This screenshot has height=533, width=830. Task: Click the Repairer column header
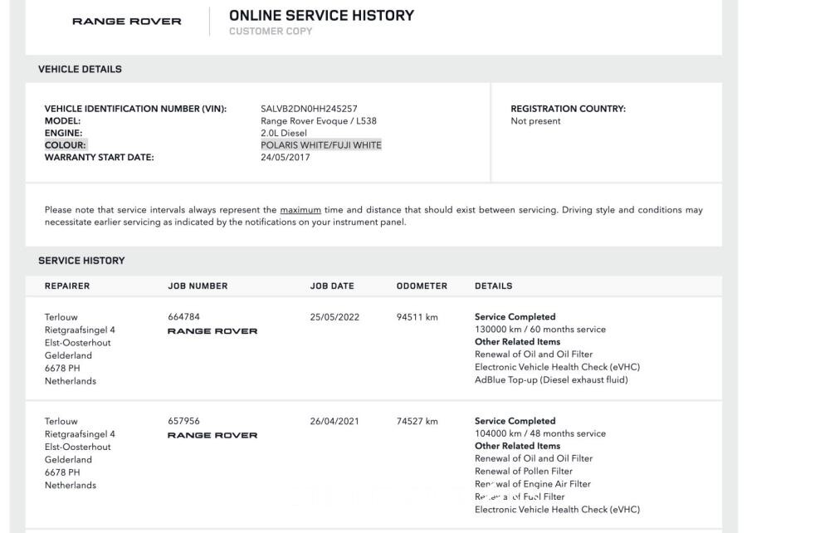tap(67, 286)
